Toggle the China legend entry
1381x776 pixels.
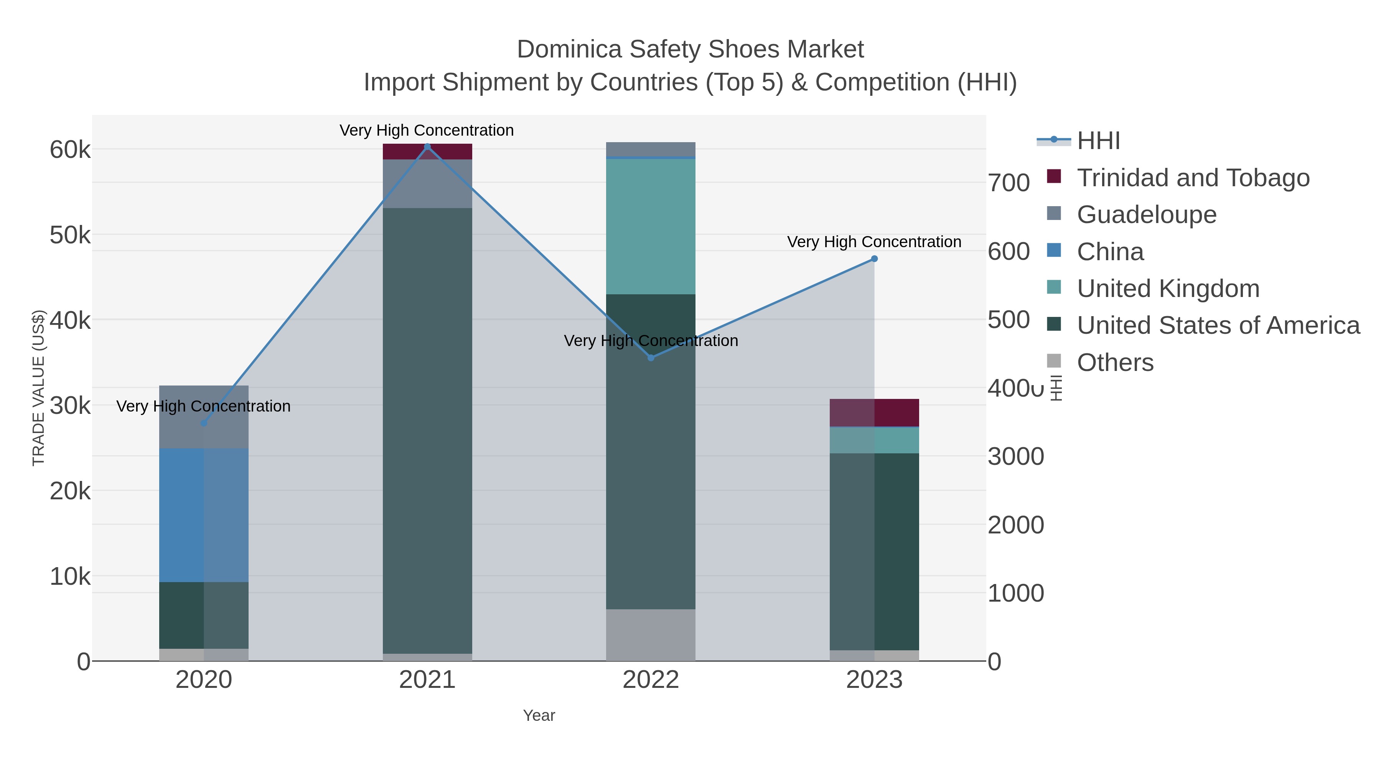(1095, 251)
